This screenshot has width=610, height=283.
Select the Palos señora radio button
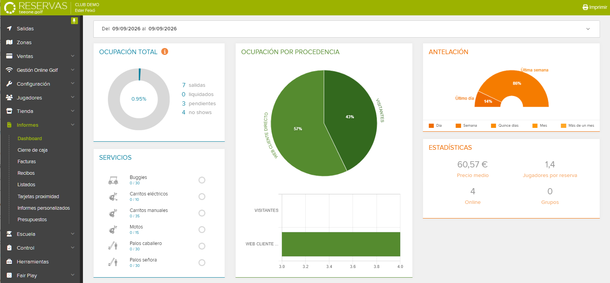(202, 263)
